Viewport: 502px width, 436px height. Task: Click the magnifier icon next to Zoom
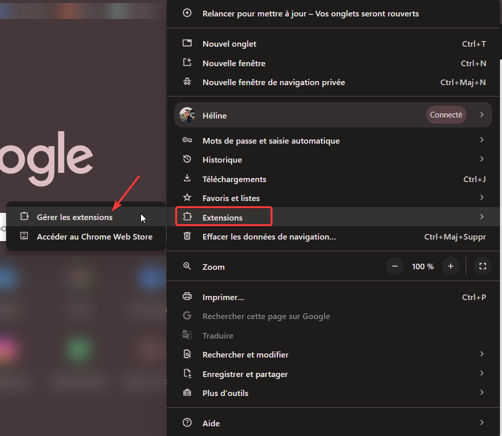[187, 266]
